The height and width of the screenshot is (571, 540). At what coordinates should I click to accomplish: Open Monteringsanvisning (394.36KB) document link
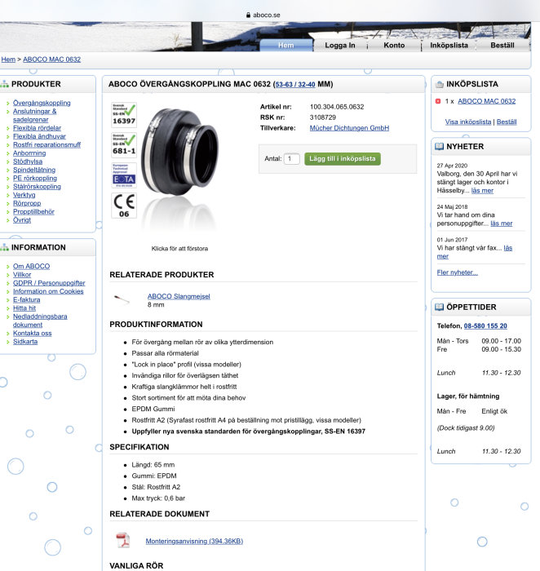pyautogui.click(x=194, y=541)
